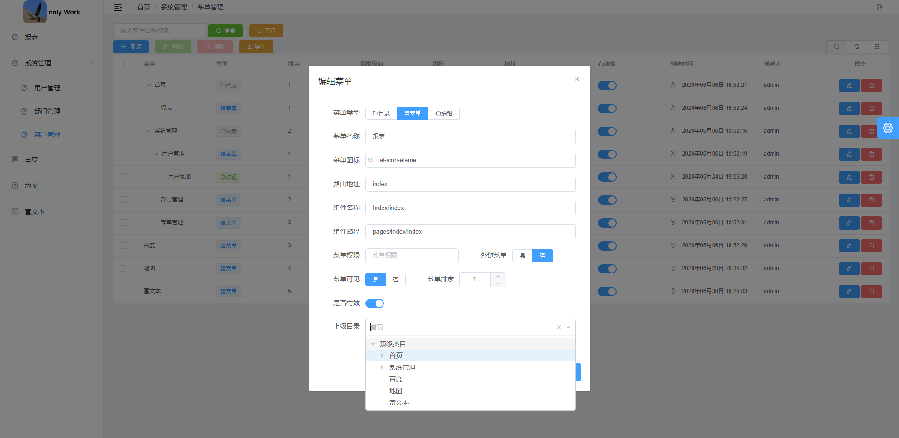Click the search toggle icon above the table
Screen dimensions: 899x438
point(837,47)
